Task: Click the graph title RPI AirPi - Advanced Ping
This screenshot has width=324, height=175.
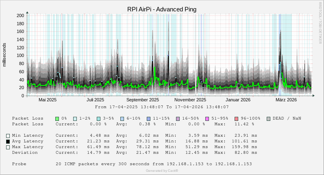Action: [x=162, y=9]
